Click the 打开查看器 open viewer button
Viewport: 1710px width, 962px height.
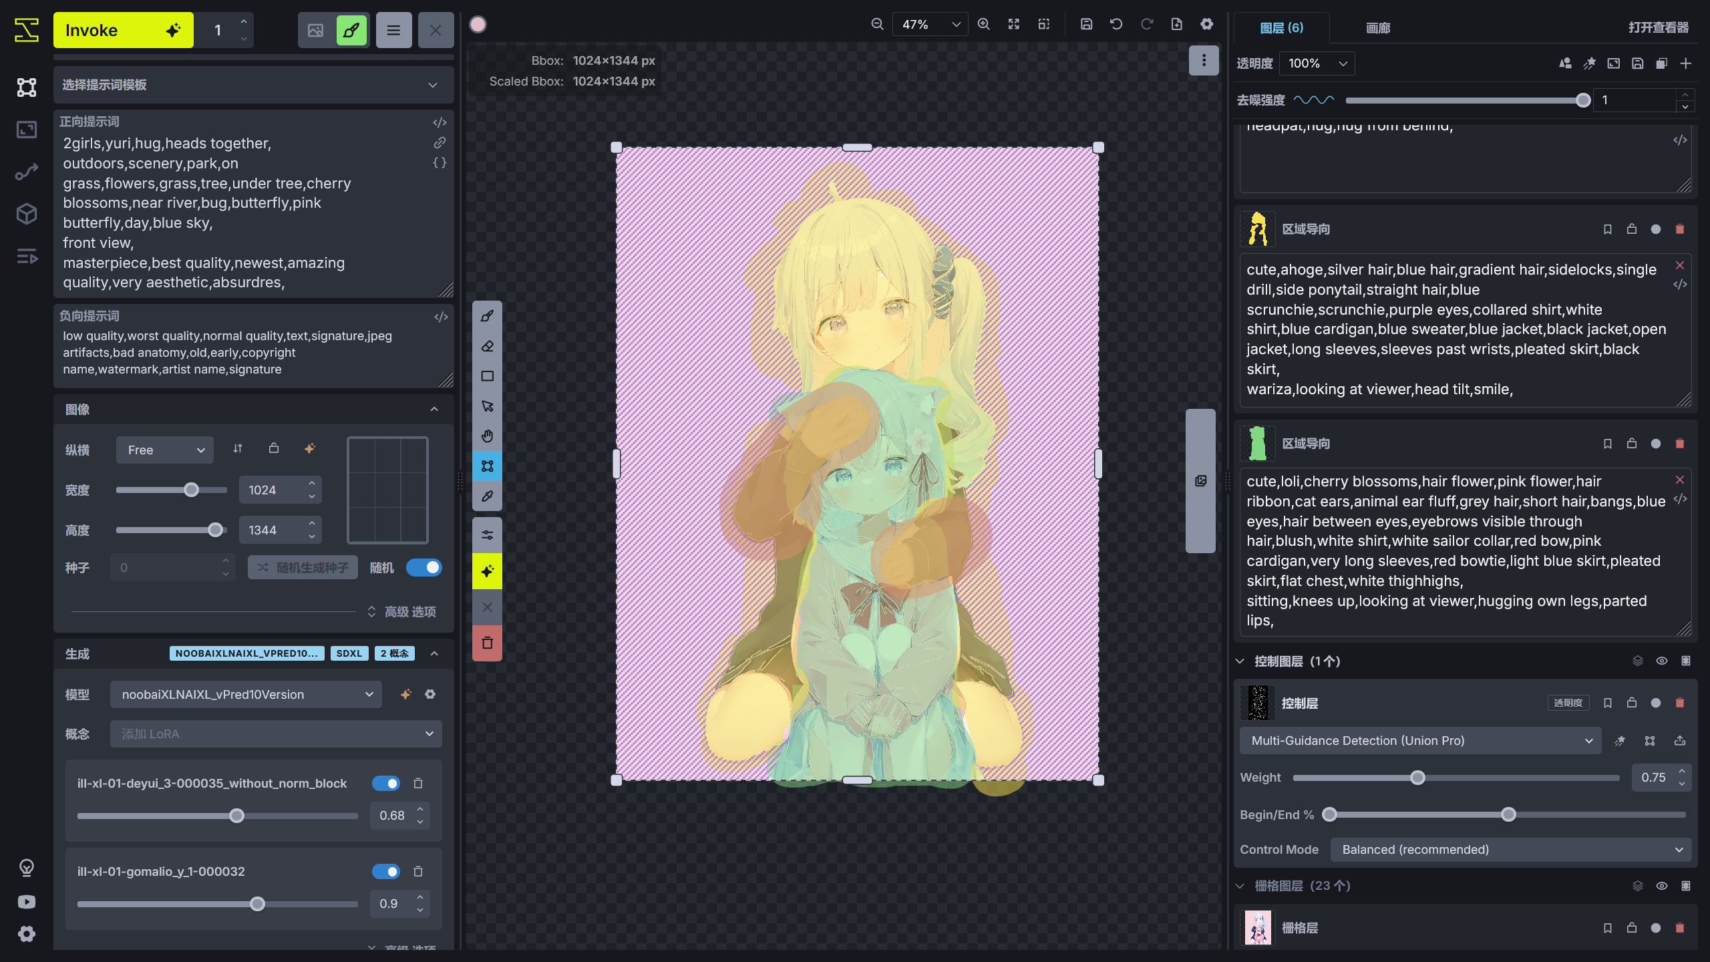[x=1658, y=27]
